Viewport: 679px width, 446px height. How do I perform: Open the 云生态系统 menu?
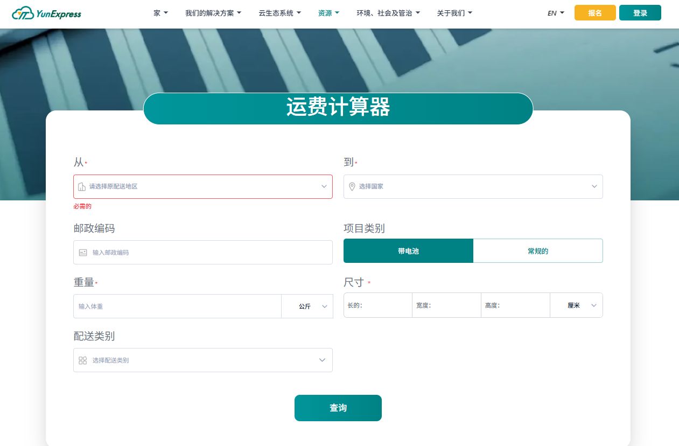[x=280, y=13]
